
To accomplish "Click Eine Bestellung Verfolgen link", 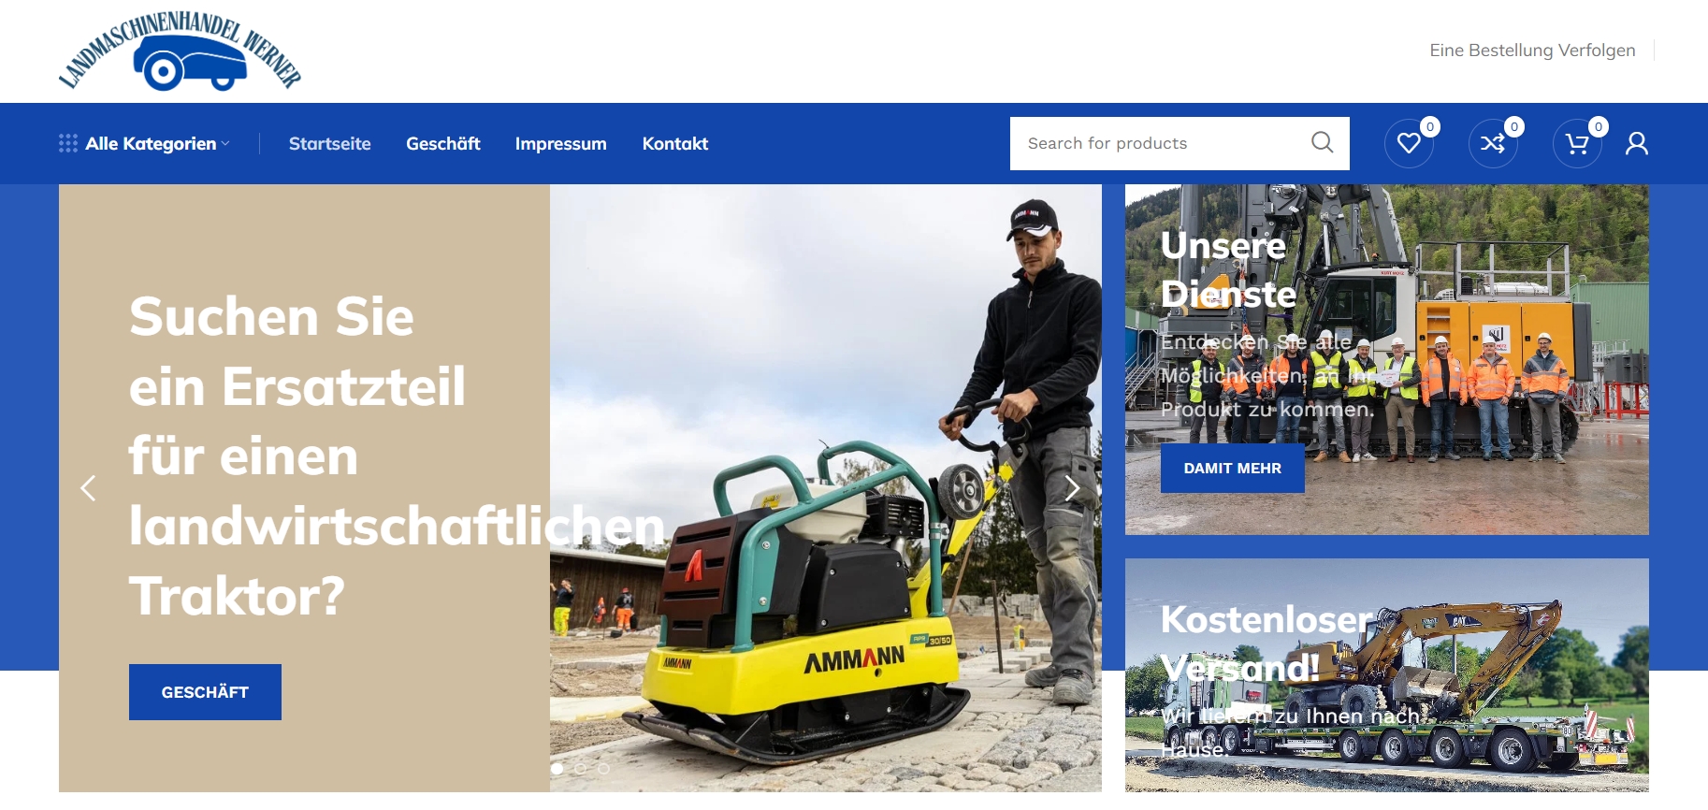I will (1532, 50).
